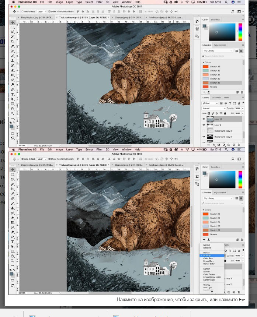Uncheck Auto-Select in the lower screenshot
The height and width of the screenshot is (317, 257).
[22, 159]
